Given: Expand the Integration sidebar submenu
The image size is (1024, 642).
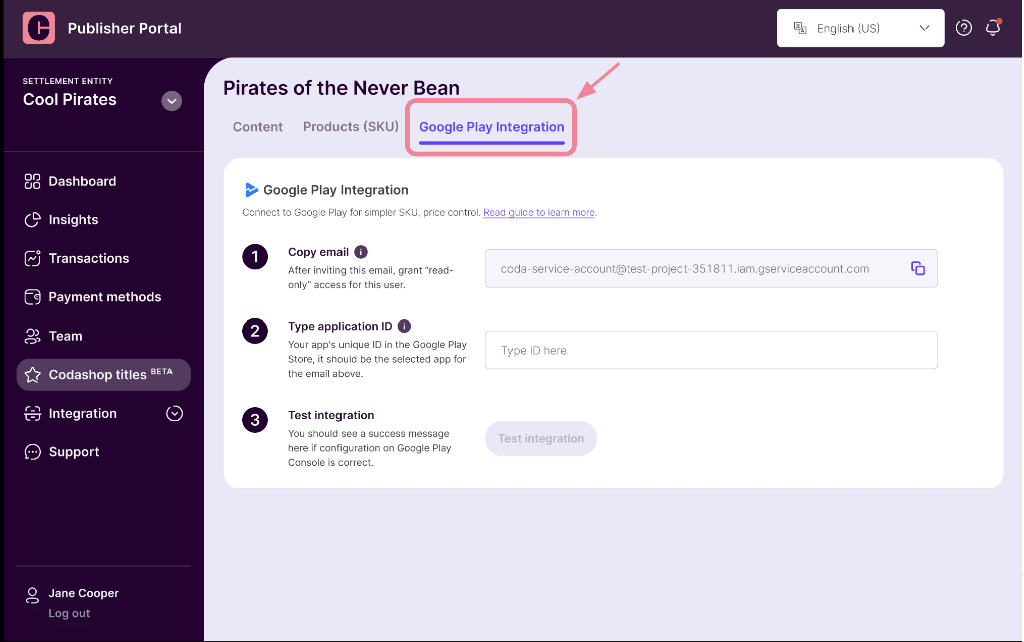Looking at the screenshot, I should pos(174,413).
